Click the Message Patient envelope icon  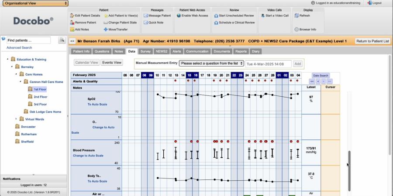tap(145, 16)
